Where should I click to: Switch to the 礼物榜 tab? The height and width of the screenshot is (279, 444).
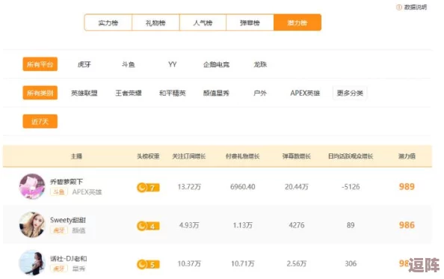pos(155,22)
